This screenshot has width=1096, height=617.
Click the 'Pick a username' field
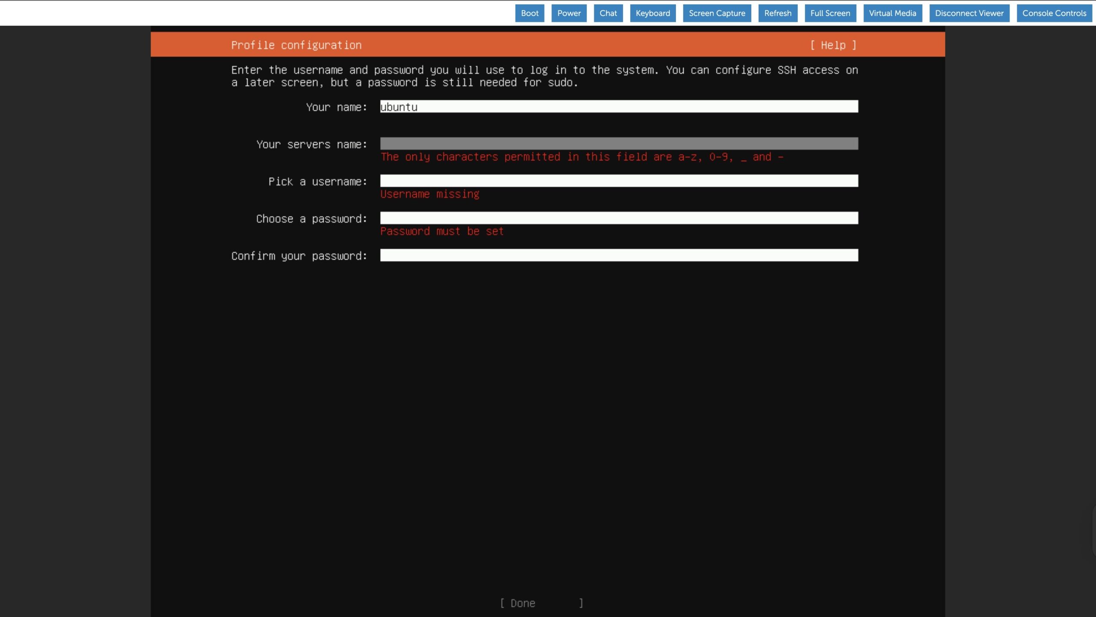pyautogui.click(x=619, y=181)
